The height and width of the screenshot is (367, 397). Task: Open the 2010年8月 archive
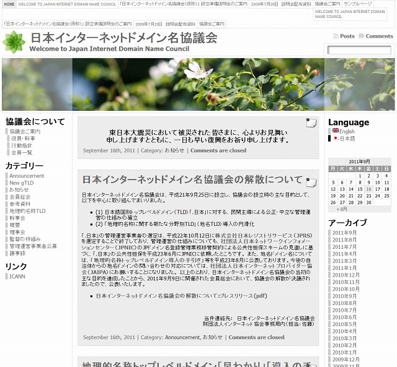coord(344,303)
